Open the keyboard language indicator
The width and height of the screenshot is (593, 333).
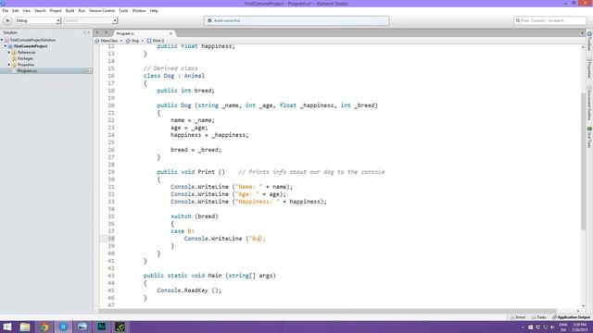click(x=563, y=327)
